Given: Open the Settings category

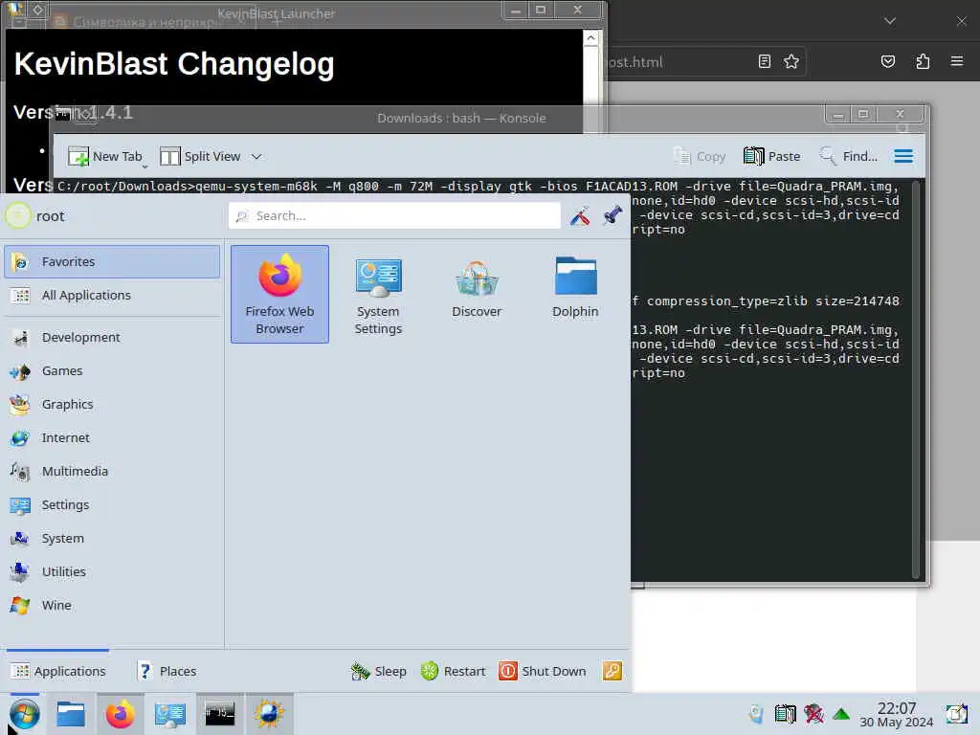Looking at the screenshot, I should click(113, 505).
